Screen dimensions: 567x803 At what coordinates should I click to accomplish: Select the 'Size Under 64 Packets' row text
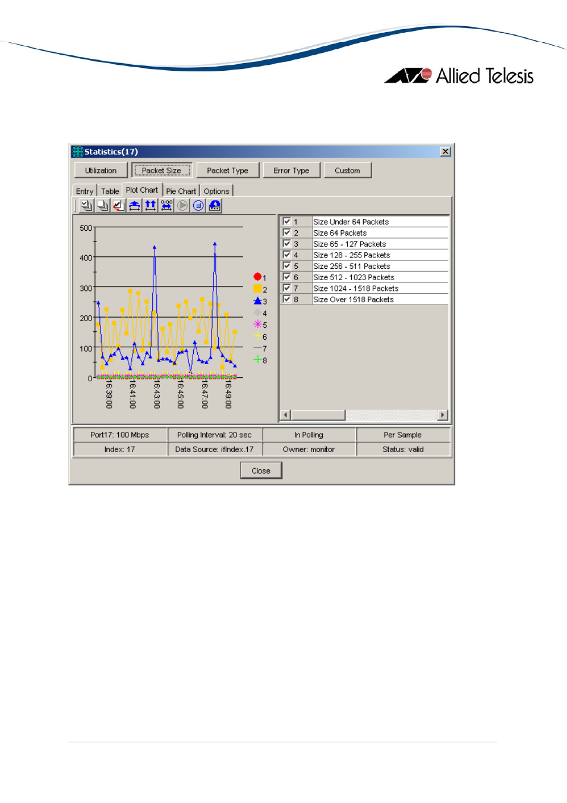351,222
